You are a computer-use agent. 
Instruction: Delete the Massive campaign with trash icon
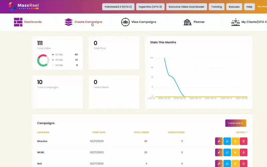click(x=244, y=141)
